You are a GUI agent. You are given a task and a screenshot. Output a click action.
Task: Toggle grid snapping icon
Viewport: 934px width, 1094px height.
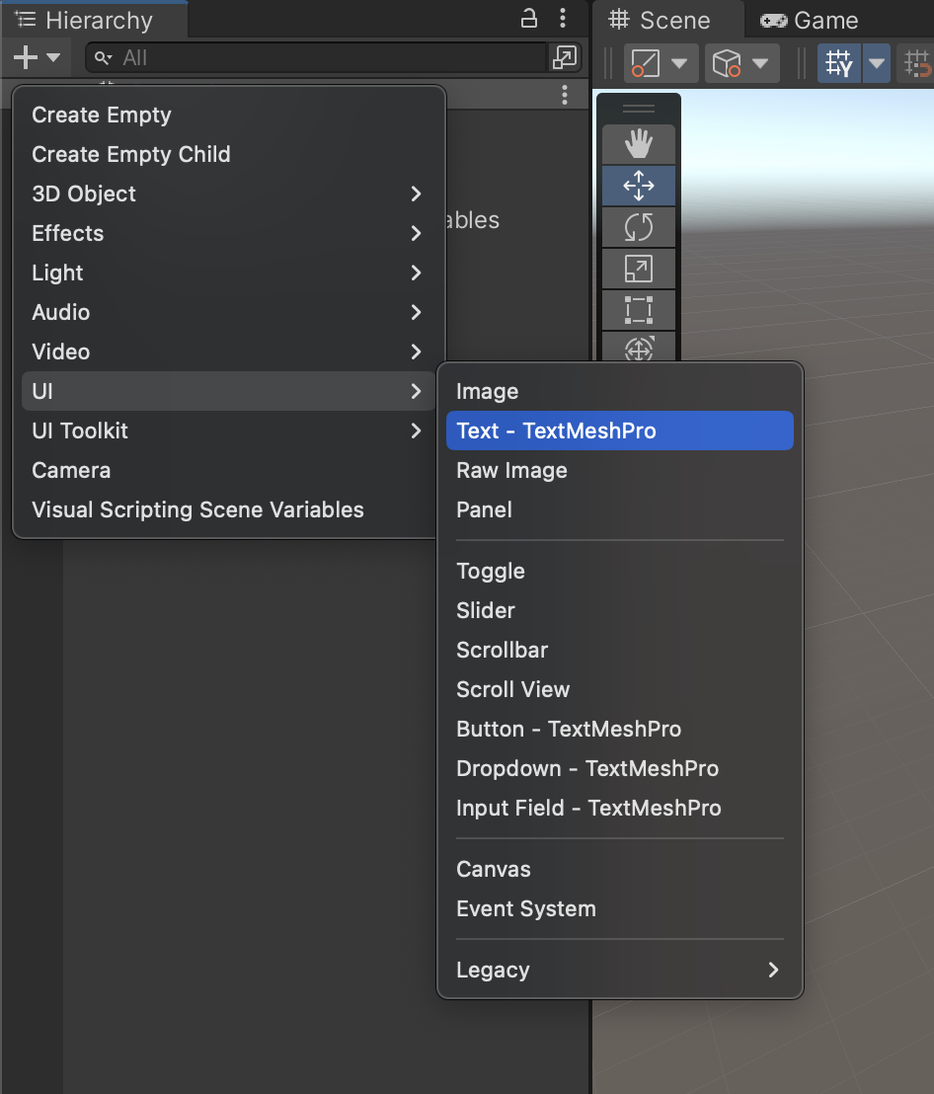click(916, 63)
